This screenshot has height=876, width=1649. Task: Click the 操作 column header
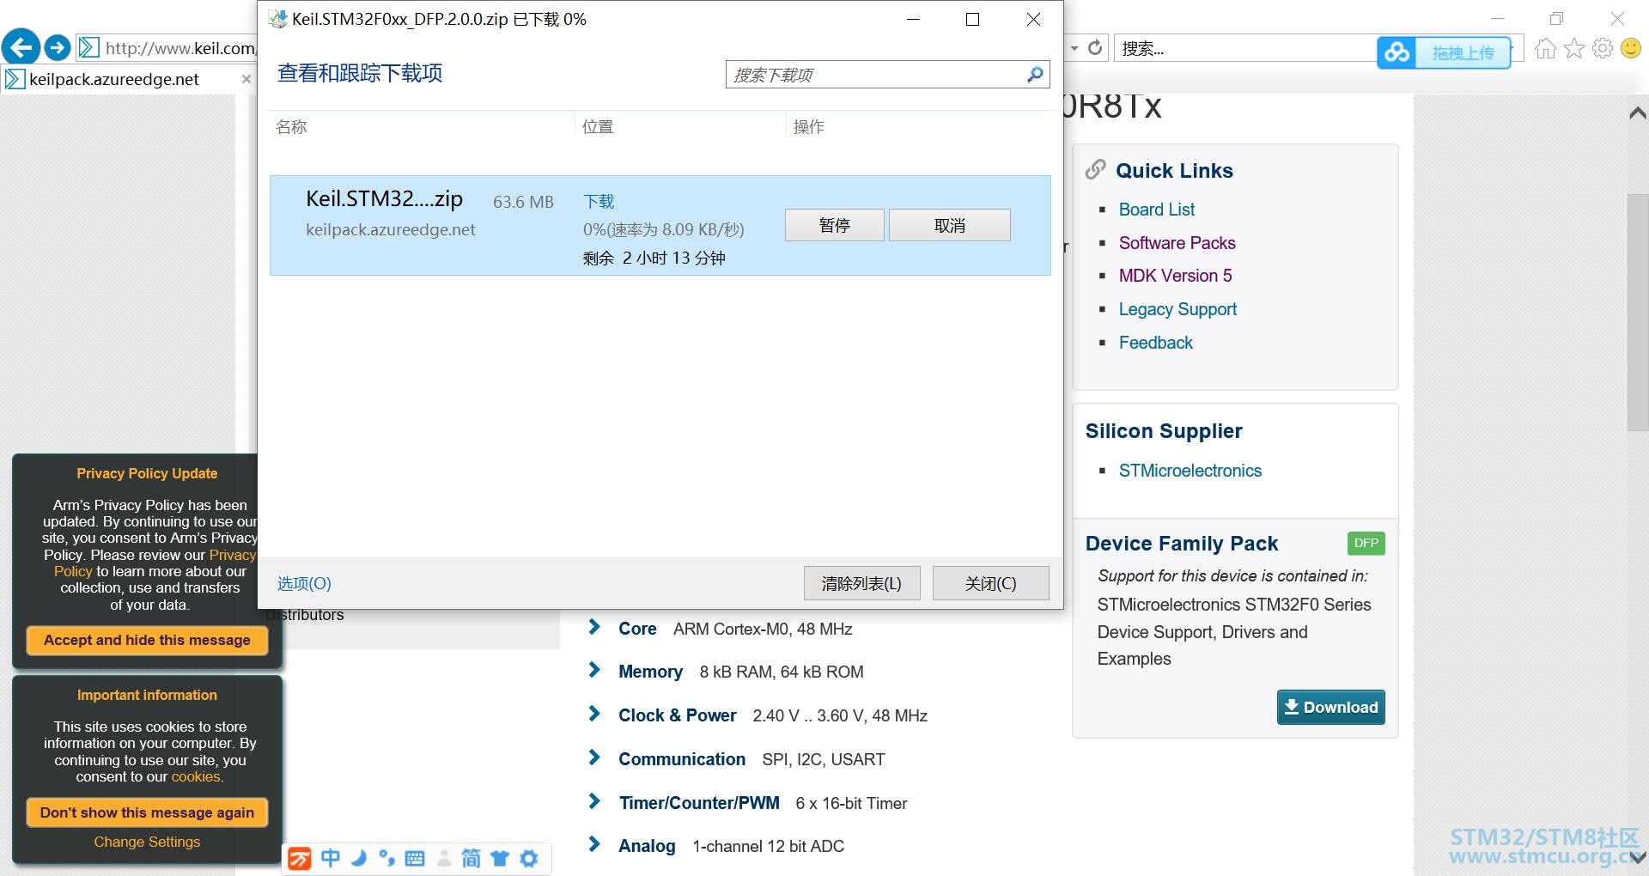pos(809,127)
